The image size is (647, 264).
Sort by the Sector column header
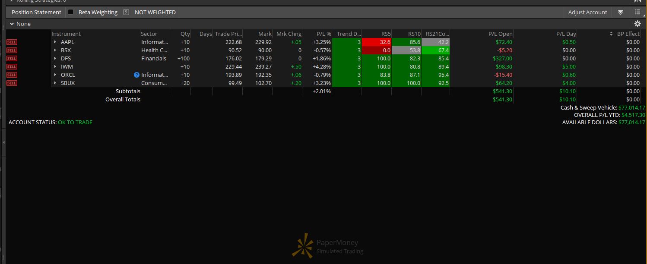[149, 34]
